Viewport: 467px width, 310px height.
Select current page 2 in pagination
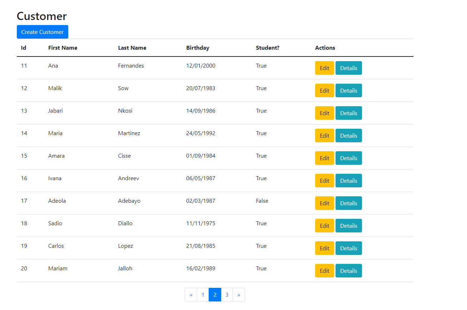point(215,295)
